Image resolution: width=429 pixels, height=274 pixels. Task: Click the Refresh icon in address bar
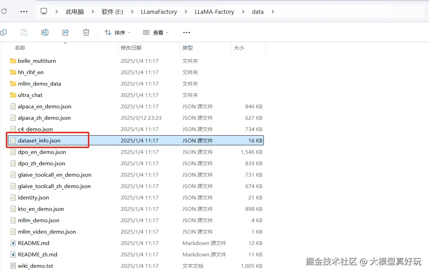(3, 11)
